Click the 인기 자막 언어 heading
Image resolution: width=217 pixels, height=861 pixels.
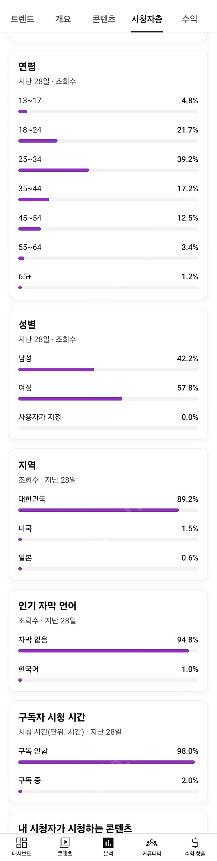[x=47, y=607]
